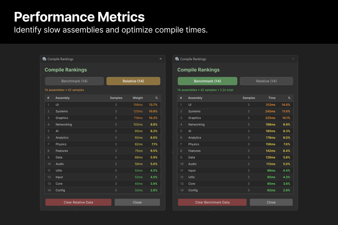This screenshot has height=225, width=338.
Task: Select the green Benchmark (14) tab
Action: [207, 81]
